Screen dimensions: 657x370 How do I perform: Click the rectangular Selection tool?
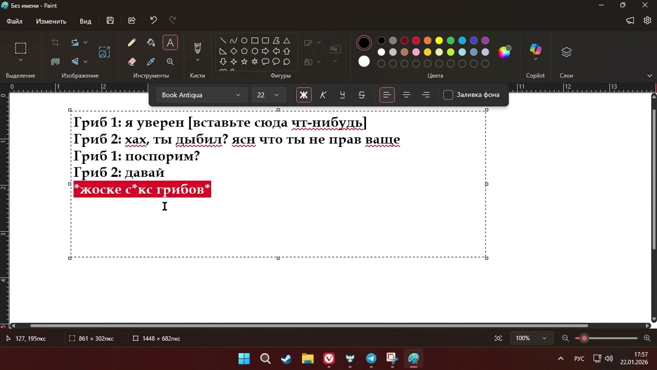(x=21, y=48)
